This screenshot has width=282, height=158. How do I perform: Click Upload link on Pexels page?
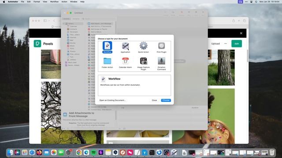(x=215, y=43)
